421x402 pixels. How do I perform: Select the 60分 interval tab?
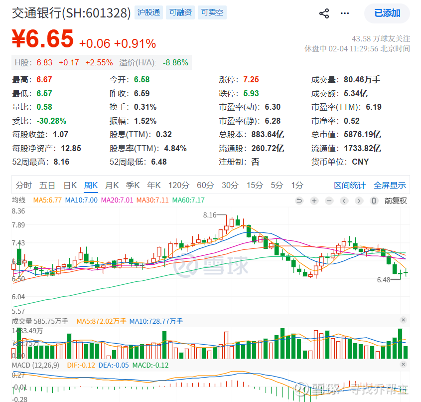point(205,185)
